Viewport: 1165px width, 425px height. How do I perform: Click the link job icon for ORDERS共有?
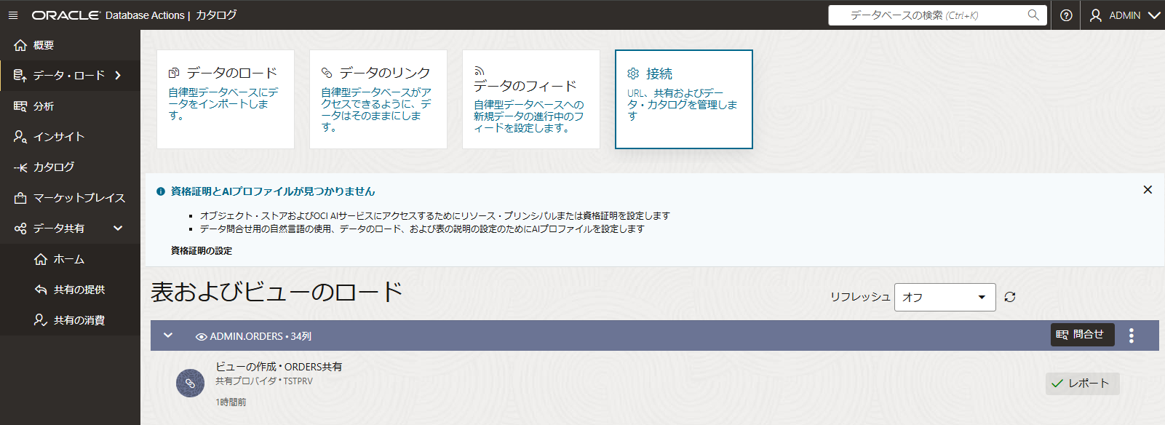190,383
